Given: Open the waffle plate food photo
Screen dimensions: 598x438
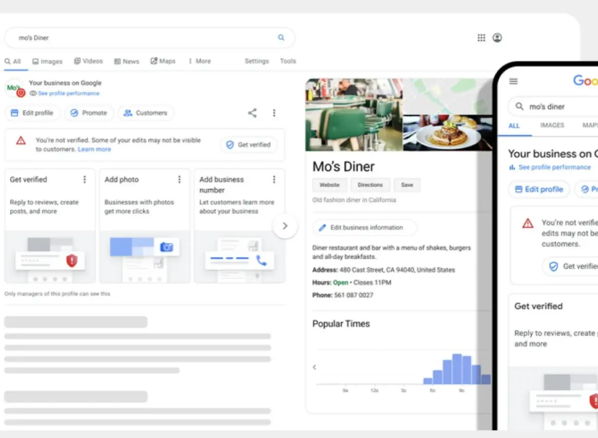Looking at the screenshot, I should click(x=448, y=133).
